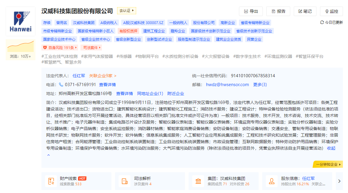The width and height of the screenshot is (348, 193).
Task: Open the 司法解析 card icon
Action: 125,181
